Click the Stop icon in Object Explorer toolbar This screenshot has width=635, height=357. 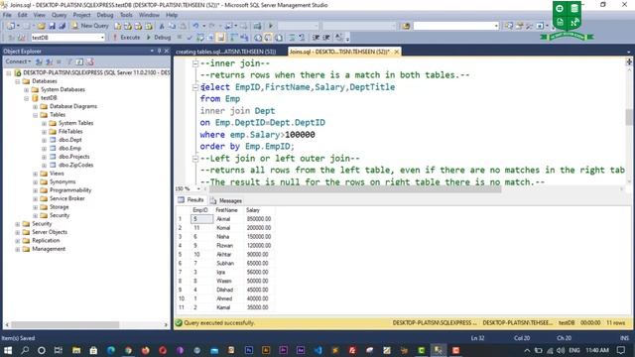[60, 61]
